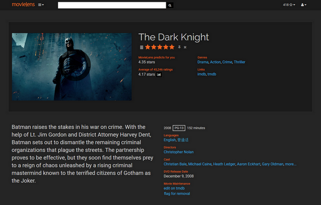Rate The Dark Knight five stars
This screenshot has height=205, width=321.
(172, 47)
